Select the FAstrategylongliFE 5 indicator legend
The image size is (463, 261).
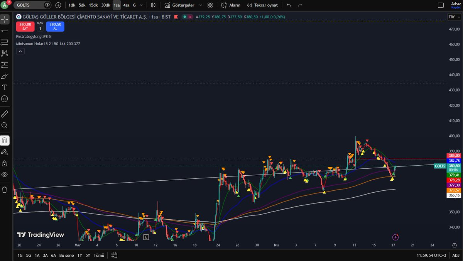[x=33, y=36]
